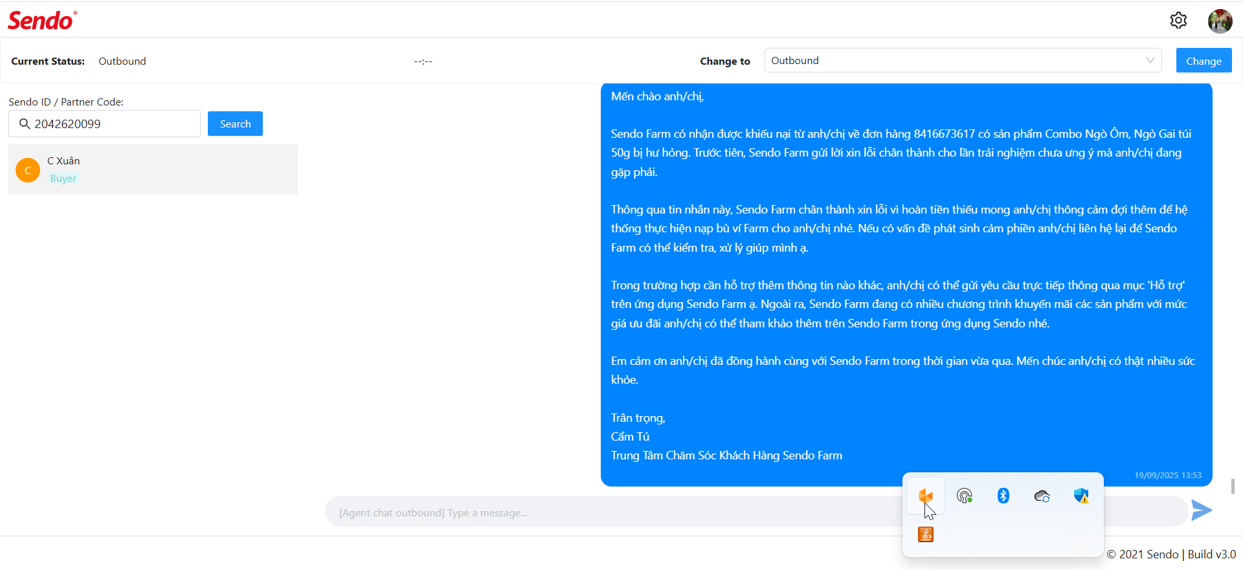
Task: Click the Current Status Outbound value
Action: [x=122, y=61]
